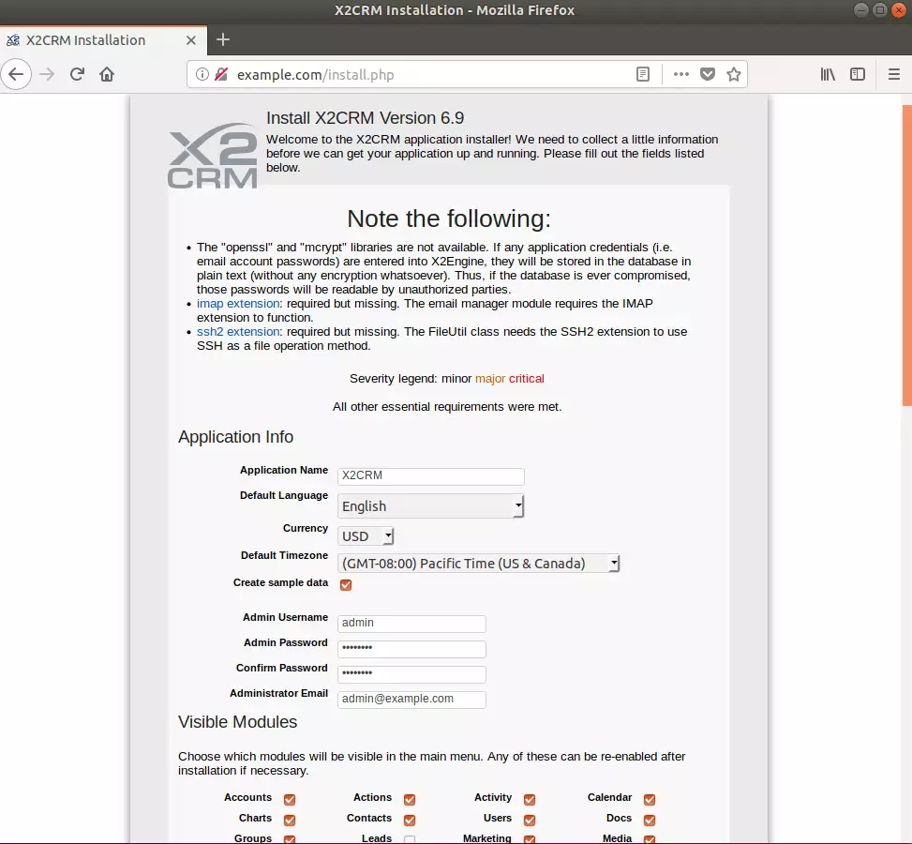Toggle the Contacts module checkbox
The image size is (912, 844).
[x=410, y=820]
